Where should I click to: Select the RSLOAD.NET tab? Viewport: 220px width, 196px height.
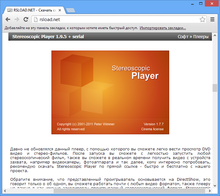(x=34, y=10)
